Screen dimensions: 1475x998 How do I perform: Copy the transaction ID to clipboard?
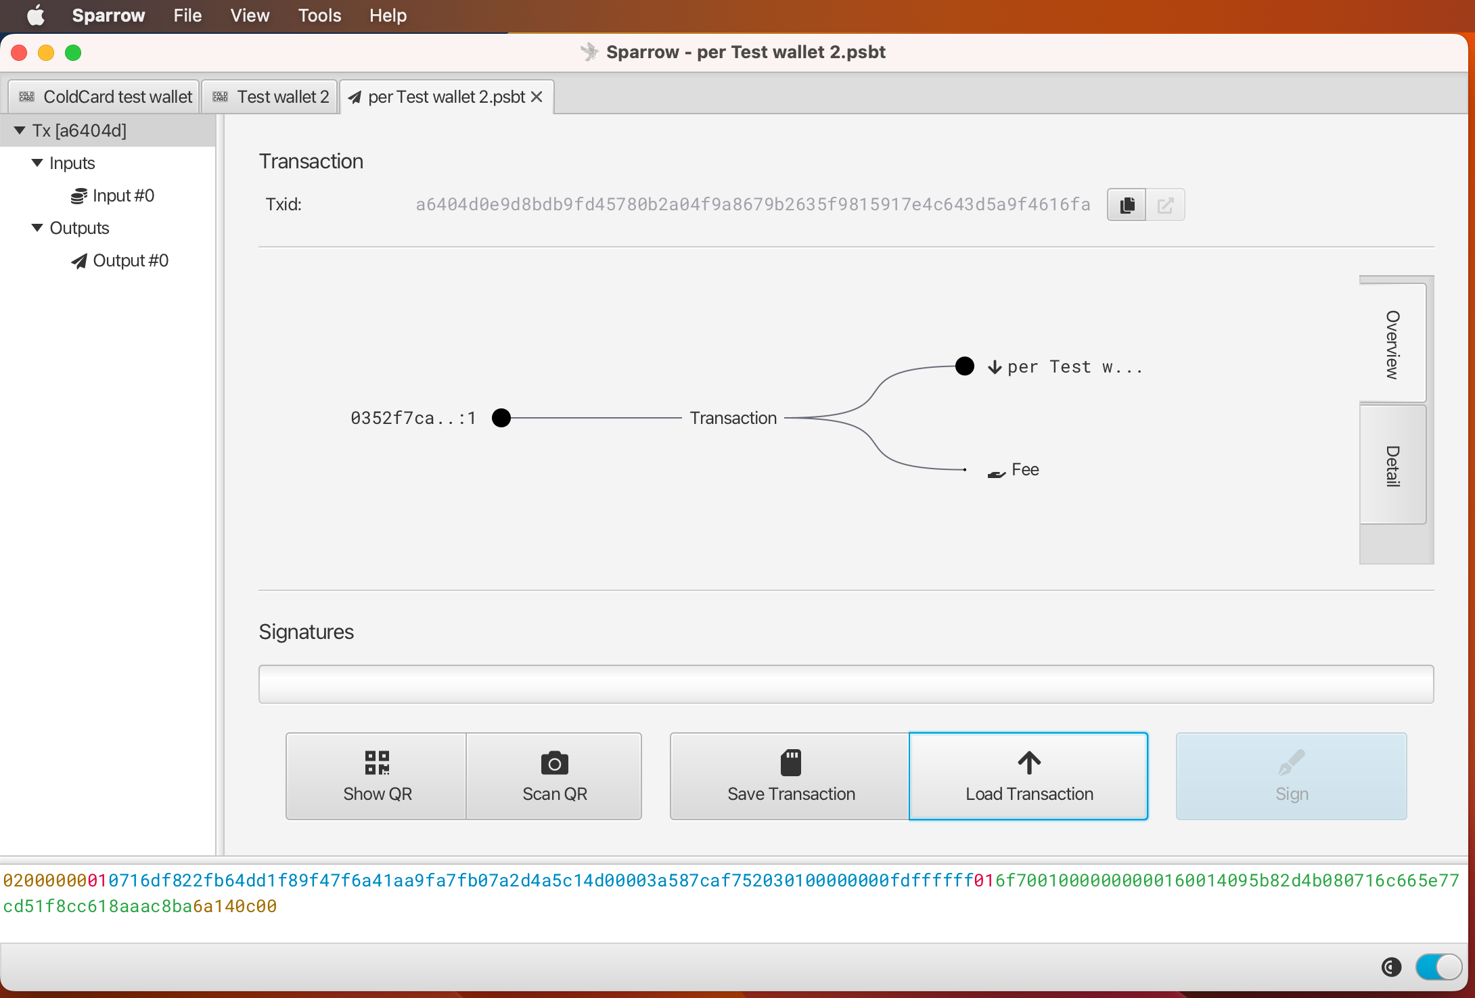tap(1127, 205)
